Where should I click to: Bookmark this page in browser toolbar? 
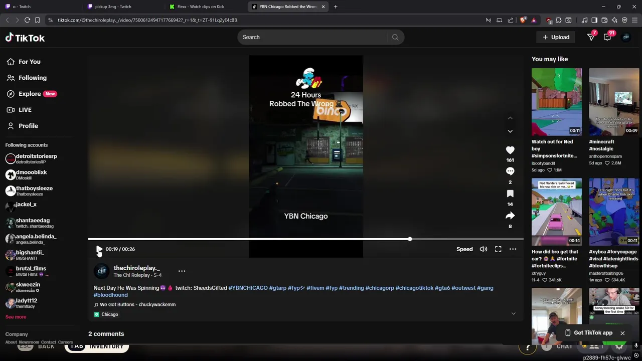click(37, 20)
